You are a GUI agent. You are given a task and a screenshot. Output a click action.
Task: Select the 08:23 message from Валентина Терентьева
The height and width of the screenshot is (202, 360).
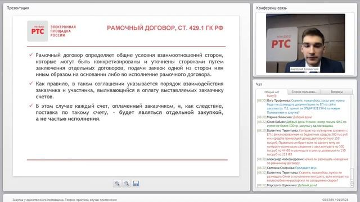point(303,143)
